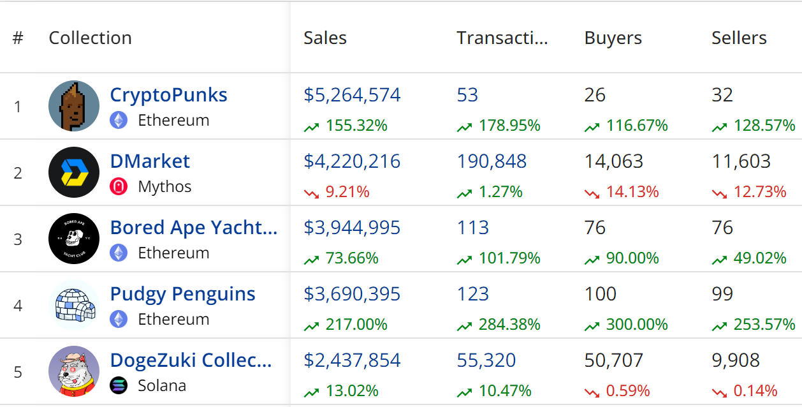802x407 pixels.
Task: Open the Pudgy Penguins collection link
Action: (x=182, y=293)
